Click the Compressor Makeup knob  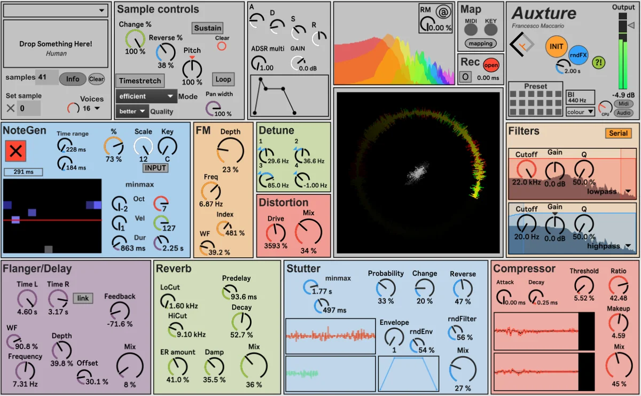point(618,323)
